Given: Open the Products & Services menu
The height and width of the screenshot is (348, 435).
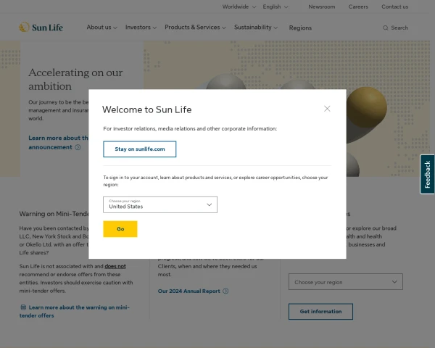Looking at the screenshot, I should [x=195, y=28].
